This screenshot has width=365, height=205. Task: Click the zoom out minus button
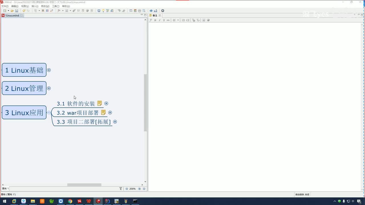tap(127, 188)
